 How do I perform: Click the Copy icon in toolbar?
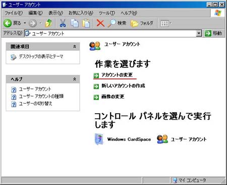pyautogui.click(x=75, y=23)
